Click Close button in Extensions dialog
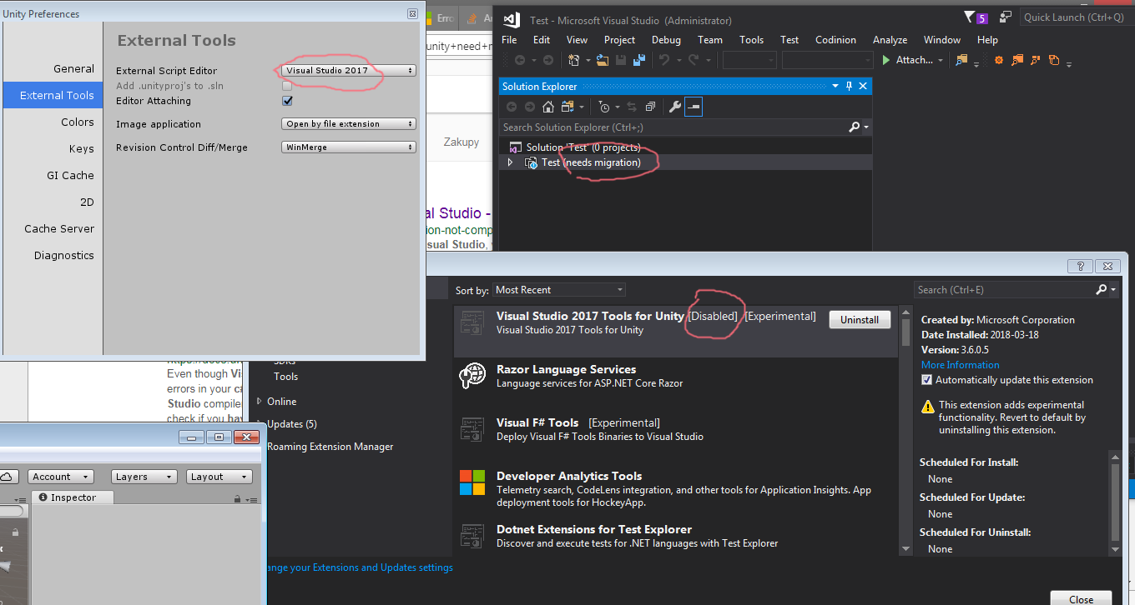1135x605 pixels. tap(1081, 598)
